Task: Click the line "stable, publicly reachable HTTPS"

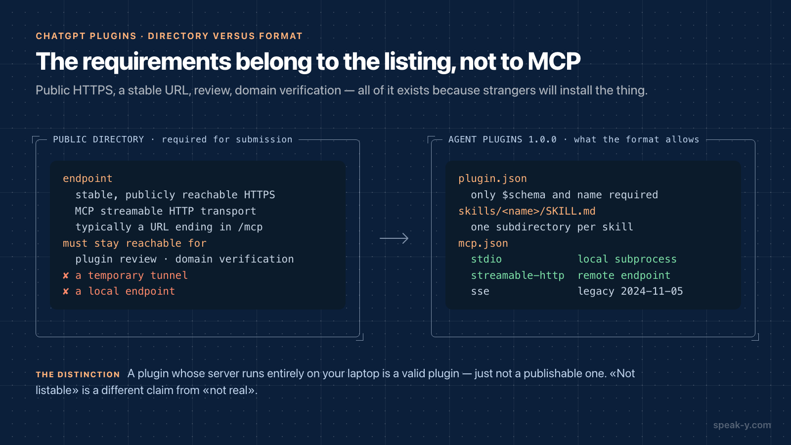Action: (175, 195)
